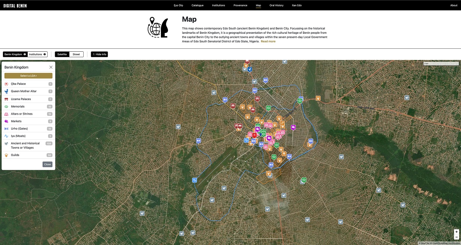Screen dimensions: 461x245
Task: Click the zoom in plus button
Action: pyautogui.click(x=456, y=232)
